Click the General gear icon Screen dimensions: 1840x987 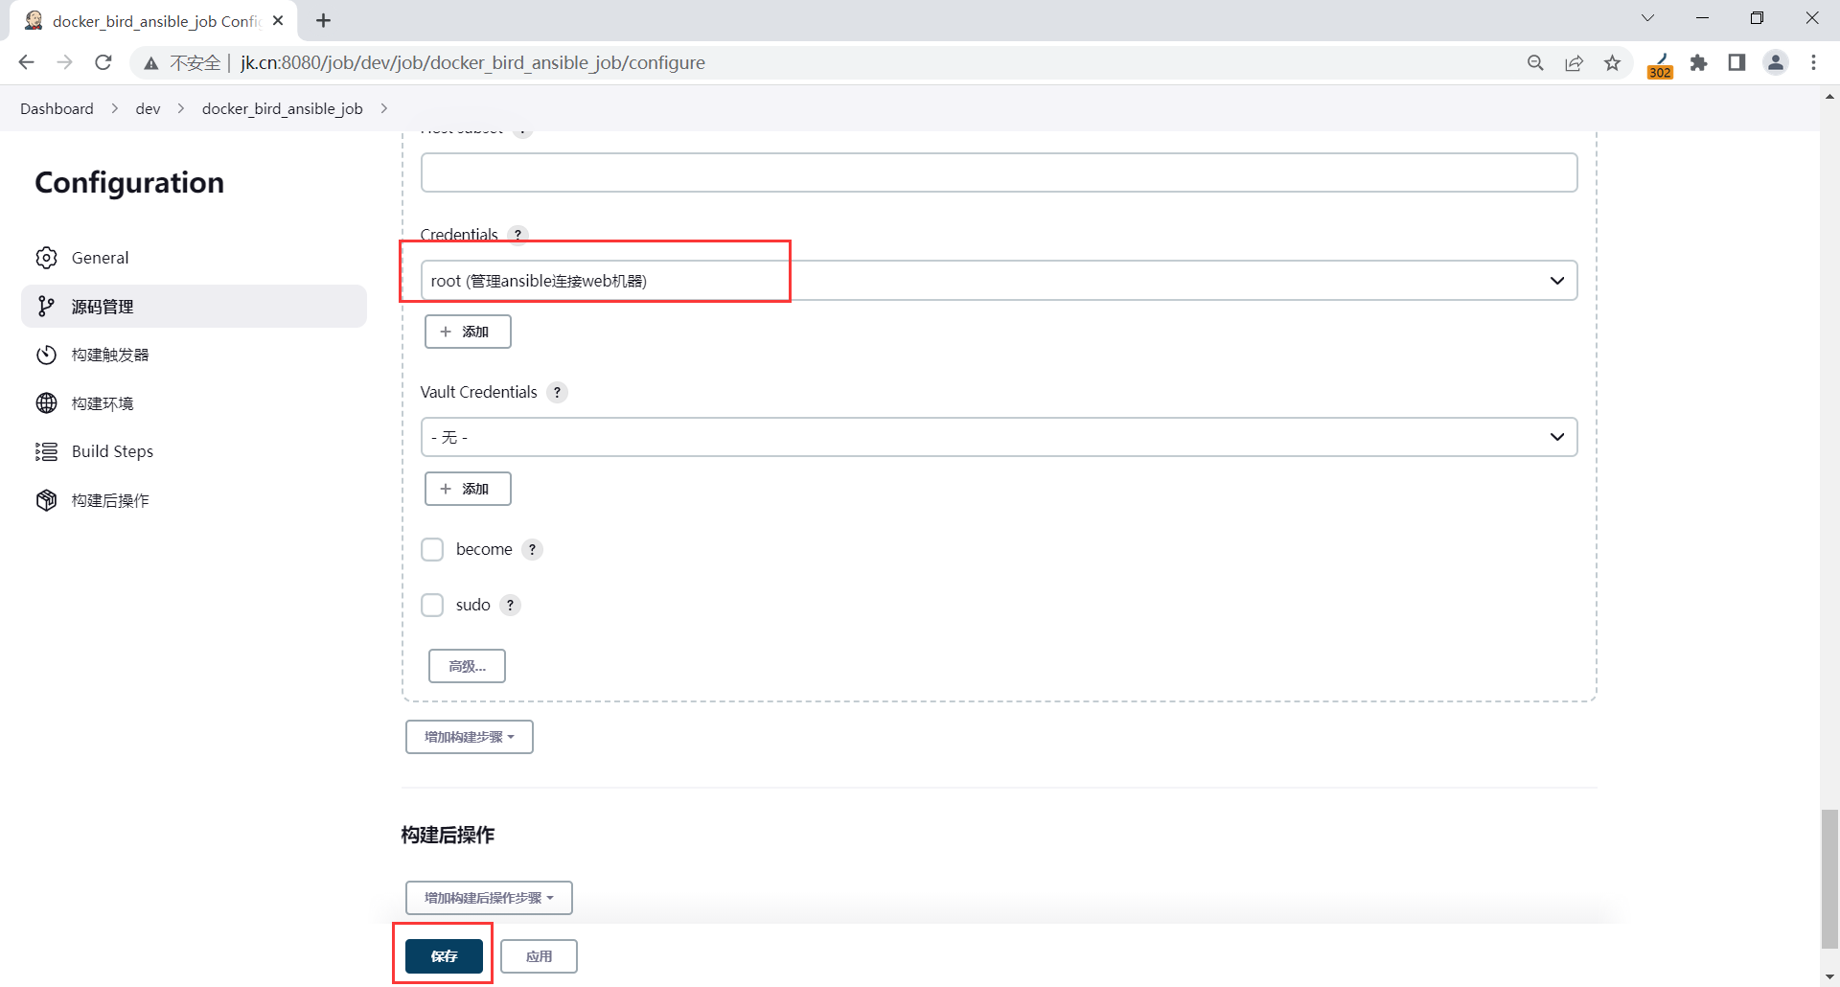[46, 258]
